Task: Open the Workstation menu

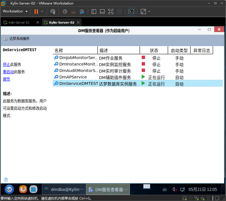Action: pyautogui.click(x=15, y=11)
